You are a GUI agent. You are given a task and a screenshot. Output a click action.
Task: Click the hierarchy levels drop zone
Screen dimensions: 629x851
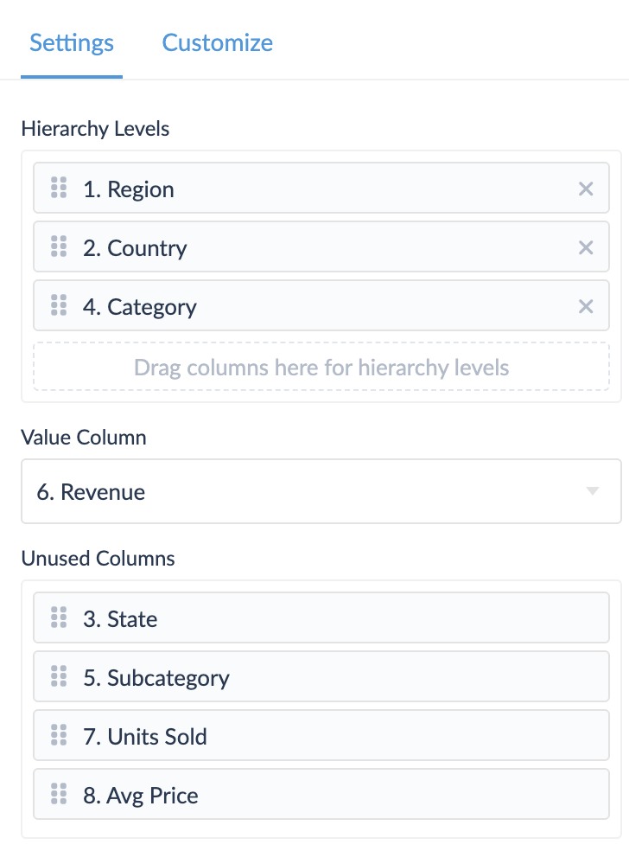point(321,368)
